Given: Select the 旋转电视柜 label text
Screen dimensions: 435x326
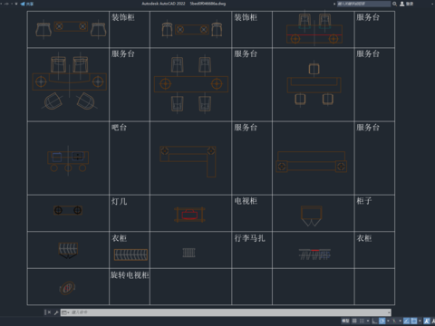Looking at the screenshot, I should 130,275.
